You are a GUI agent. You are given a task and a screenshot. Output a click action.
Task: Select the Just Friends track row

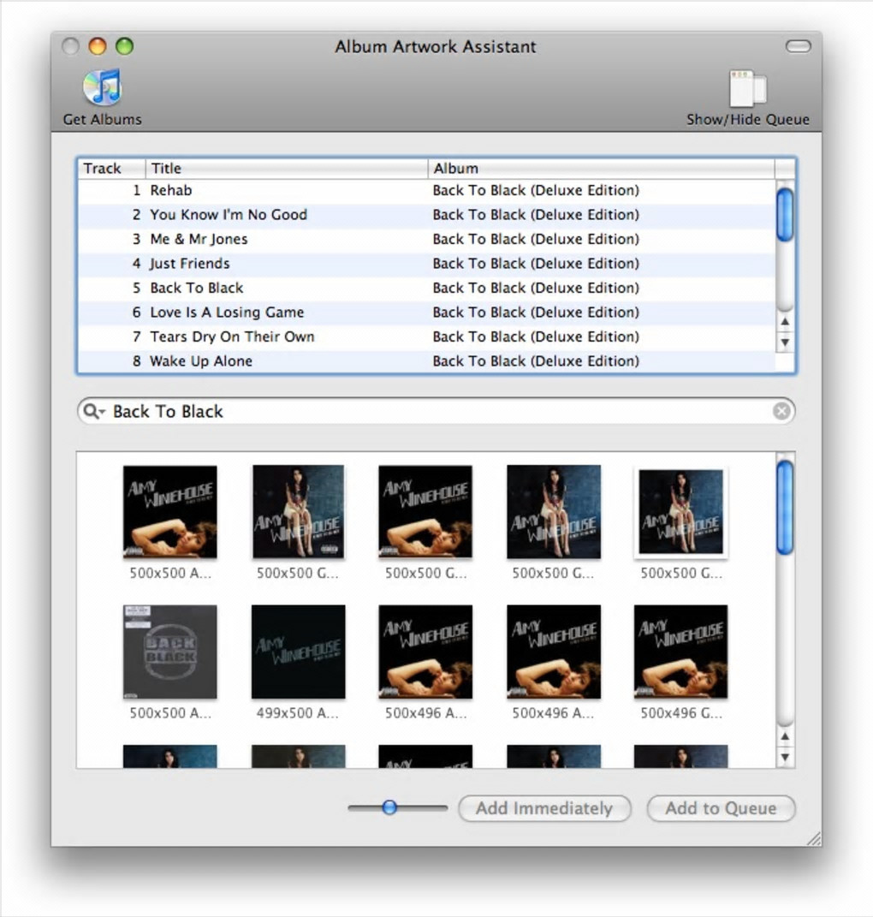(x=427, y=264)
